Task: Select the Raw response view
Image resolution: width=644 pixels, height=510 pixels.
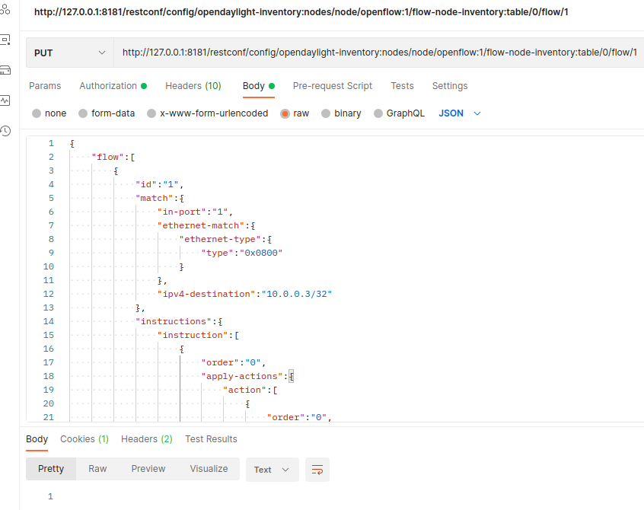Action: (97, 469)
